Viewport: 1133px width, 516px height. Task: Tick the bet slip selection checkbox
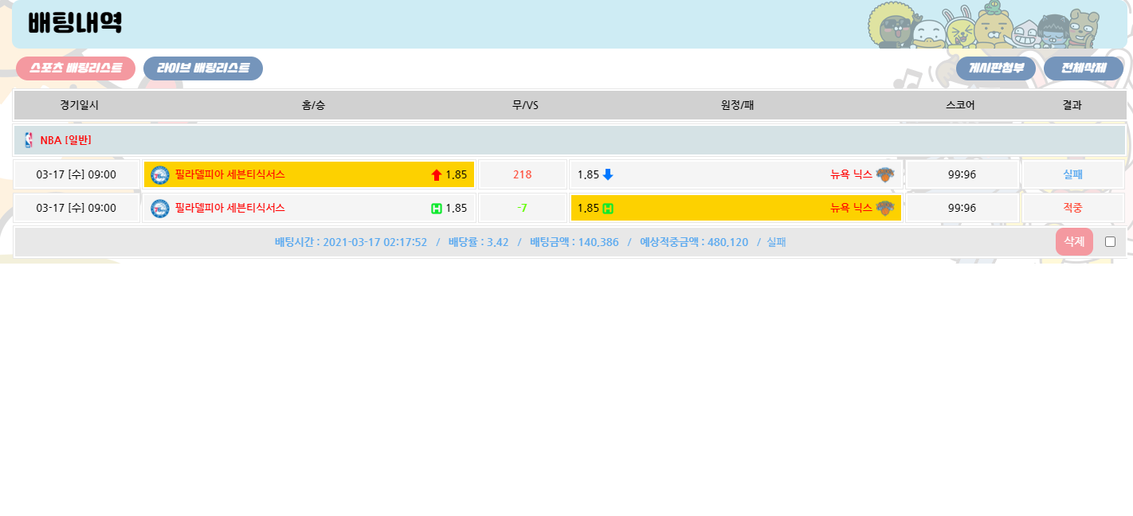pyautogui.click(x=1110, y=242)
